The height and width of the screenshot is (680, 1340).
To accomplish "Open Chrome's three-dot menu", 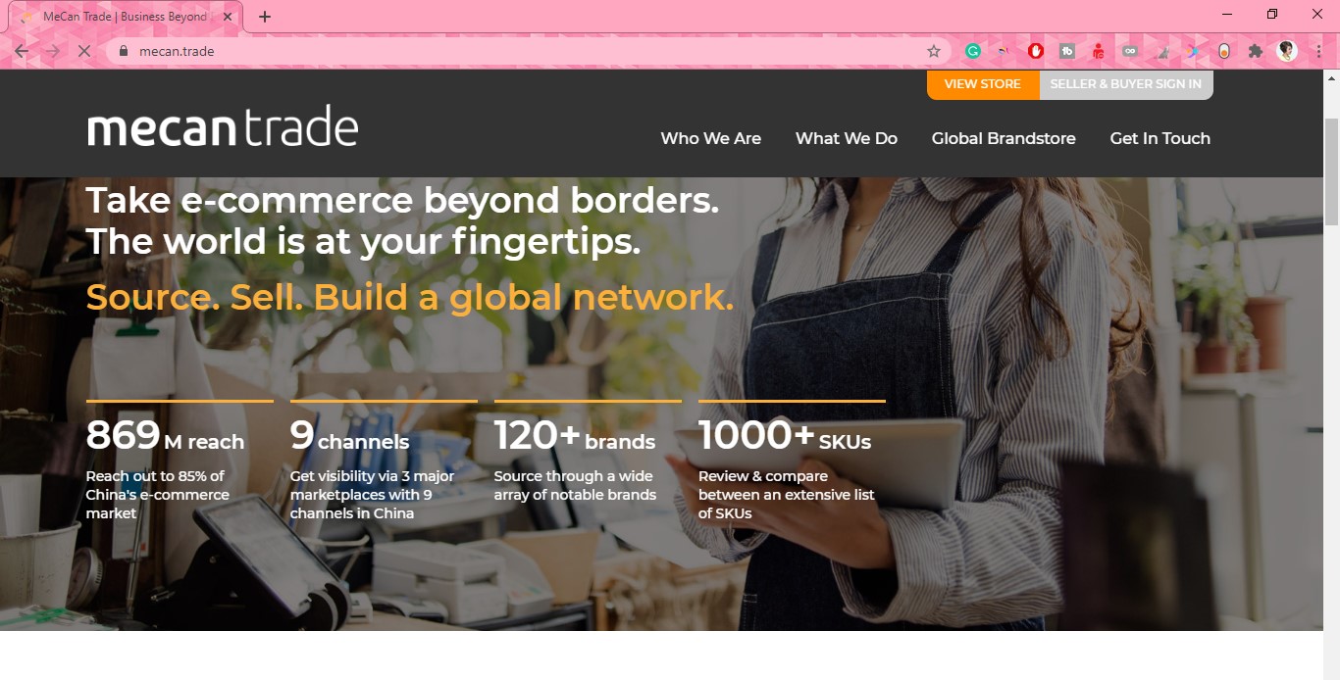I will click(1319, 51).
